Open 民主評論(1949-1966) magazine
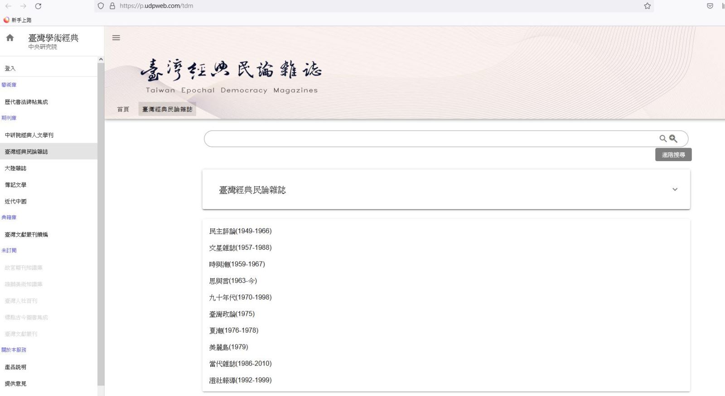Image resolution: width=725 pixels, height=396 pixels. click(x=240, y=231)
